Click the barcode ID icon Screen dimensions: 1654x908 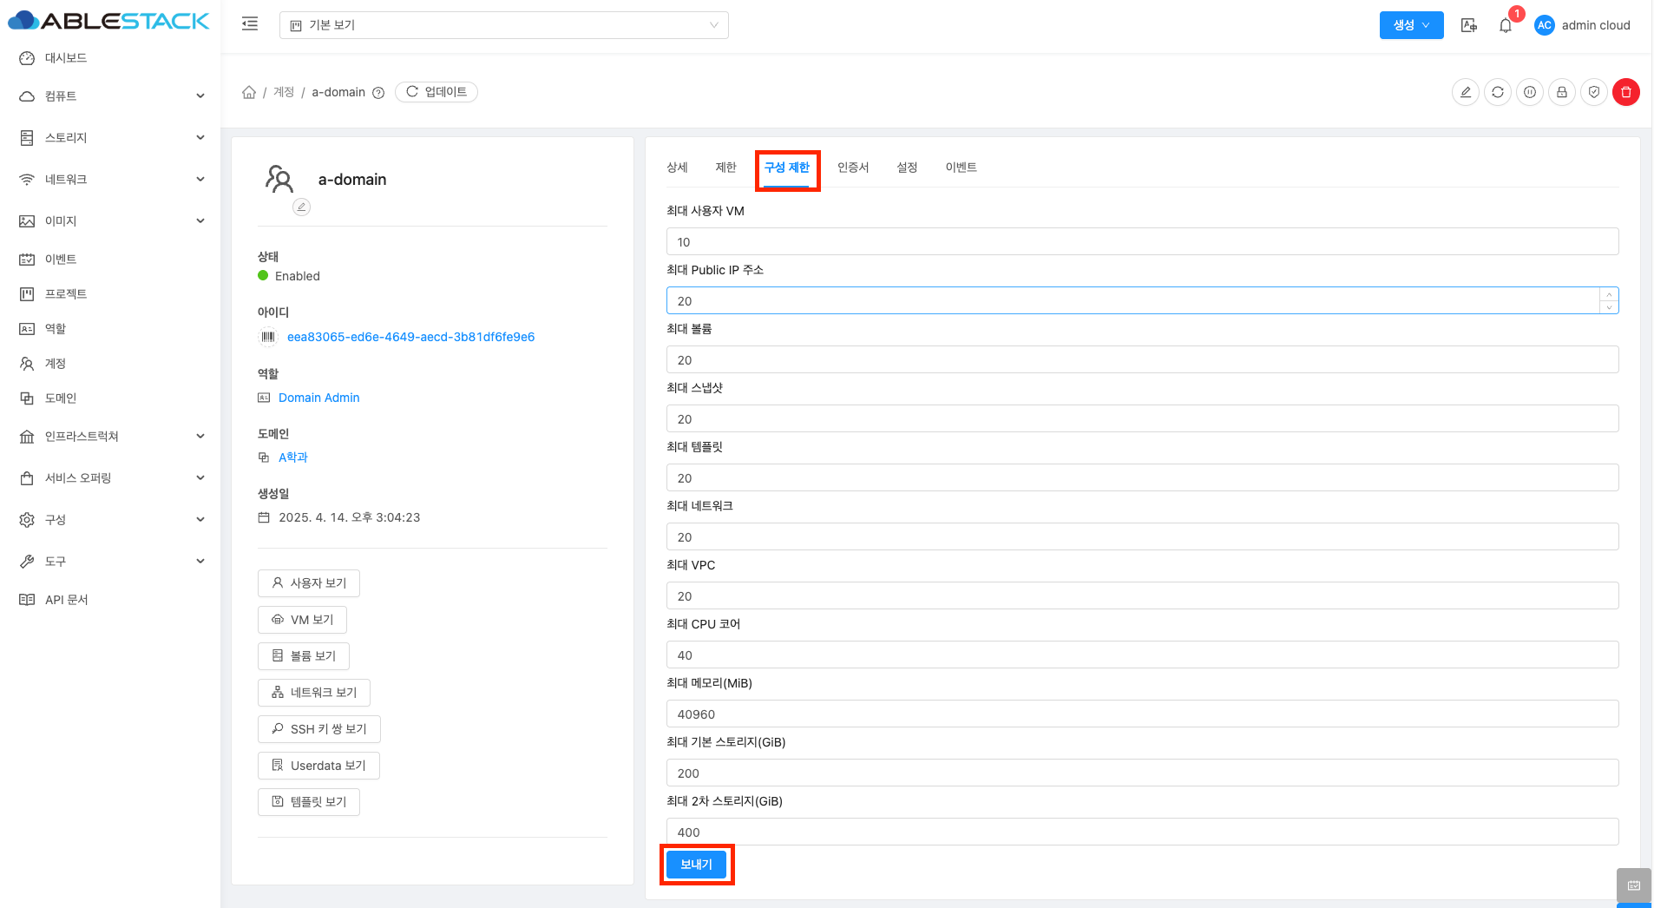click(x=268, y=337)
